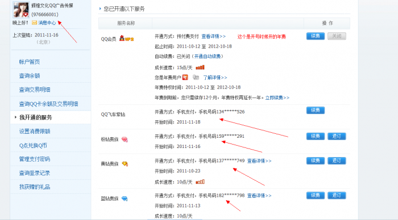
Task: Click 续费 button for QQ会员
Action: click(315, 36)
